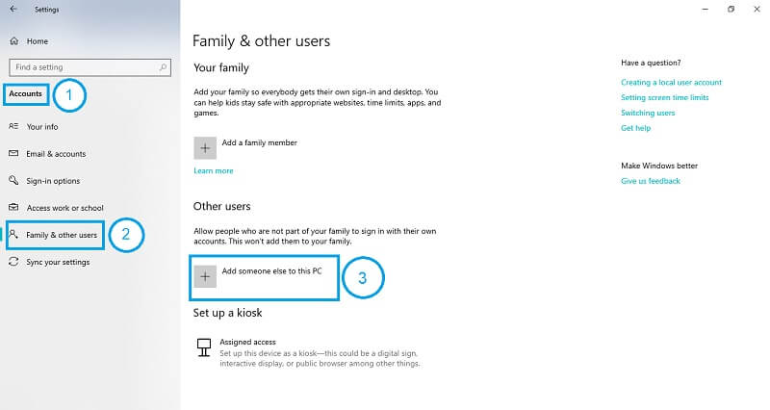Screen dimensions: 770x410
Task: Click the Family & other users page title
Action: point(261,40)
